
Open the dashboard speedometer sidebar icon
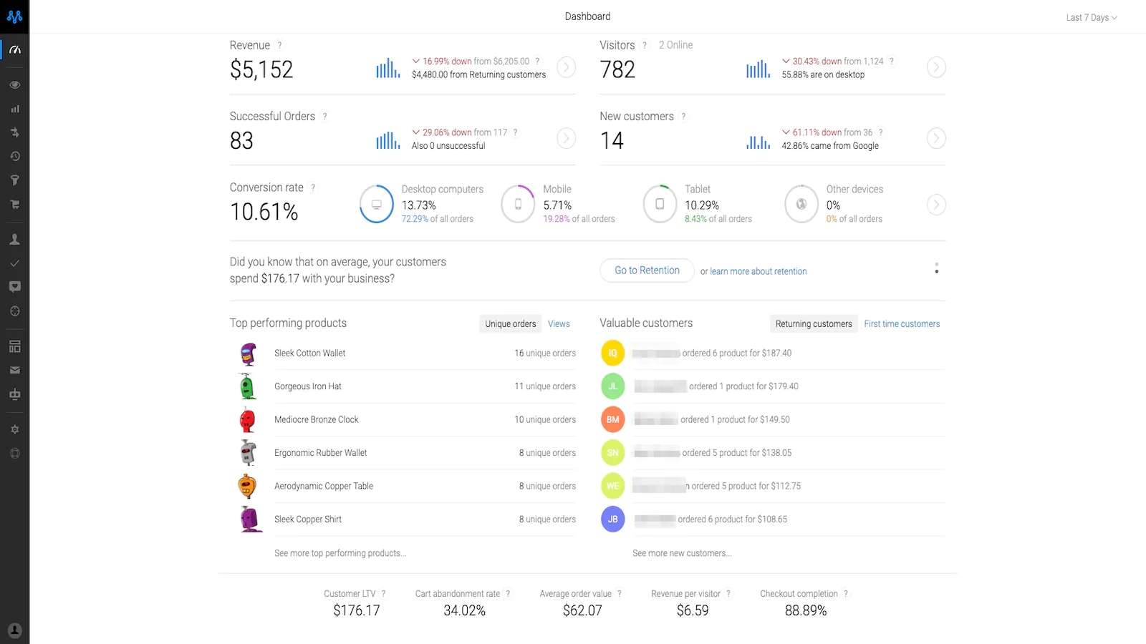tap(14, 49)
